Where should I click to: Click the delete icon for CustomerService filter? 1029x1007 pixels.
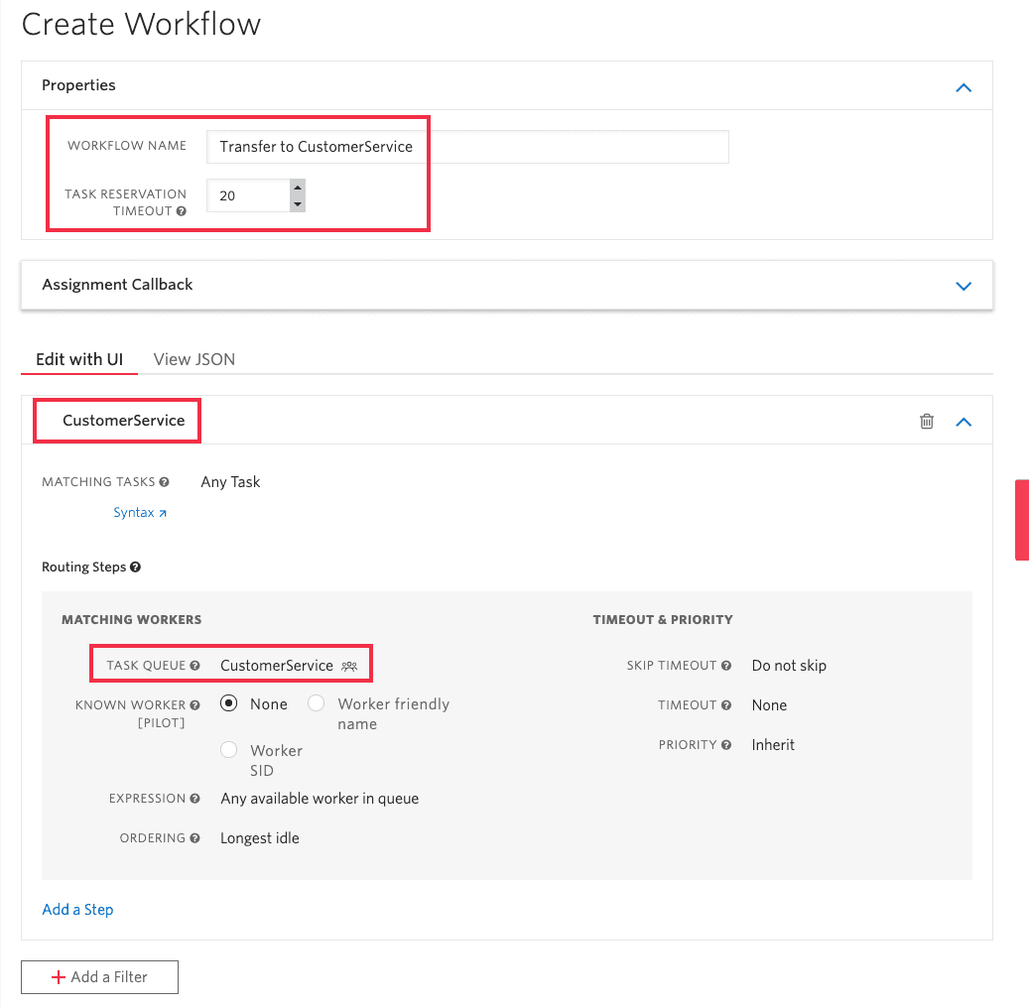pos(927,421)
